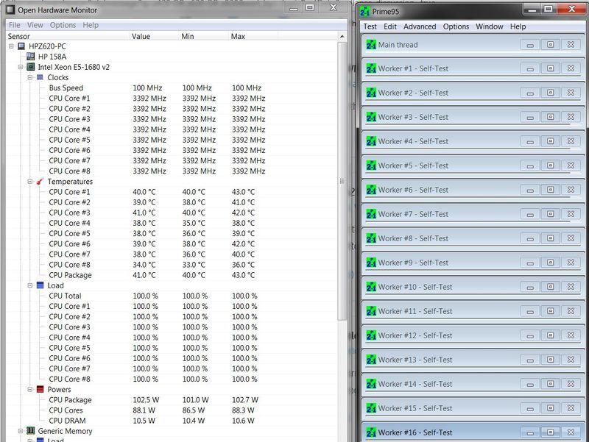Click the Open Hardware Monitor title bar icon
This screenshot has width=589, height=442.
[11, 10]
